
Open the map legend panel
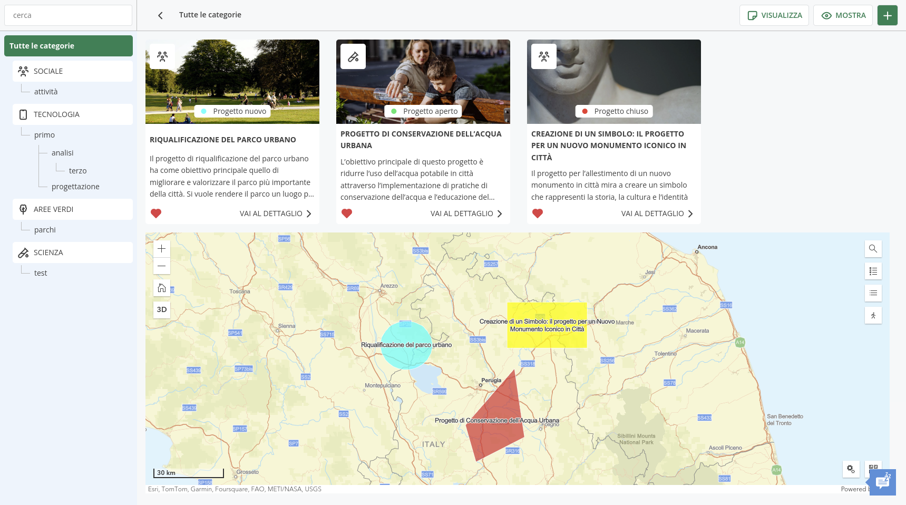873,271
